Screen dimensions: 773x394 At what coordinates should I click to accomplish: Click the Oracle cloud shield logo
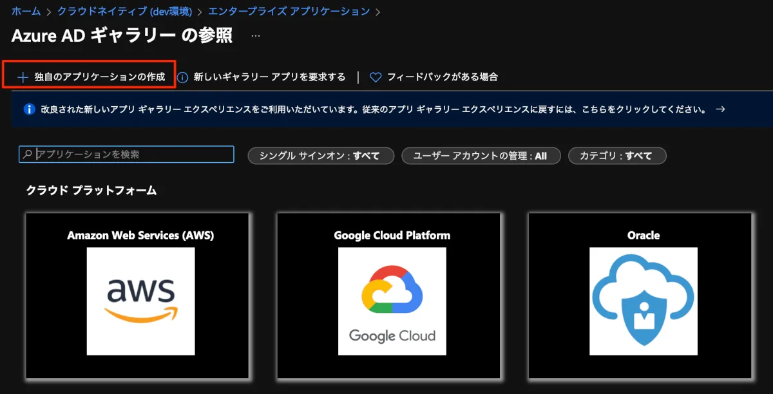pos(643,301)
